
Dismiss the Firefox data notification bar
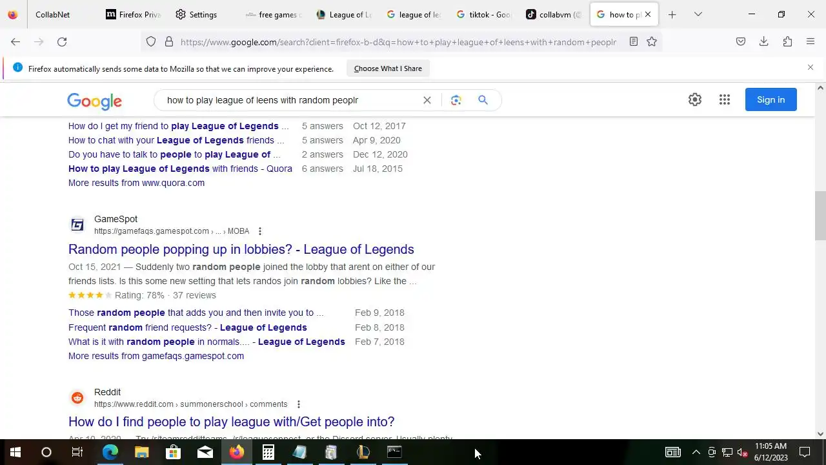(x=811, y=67)
